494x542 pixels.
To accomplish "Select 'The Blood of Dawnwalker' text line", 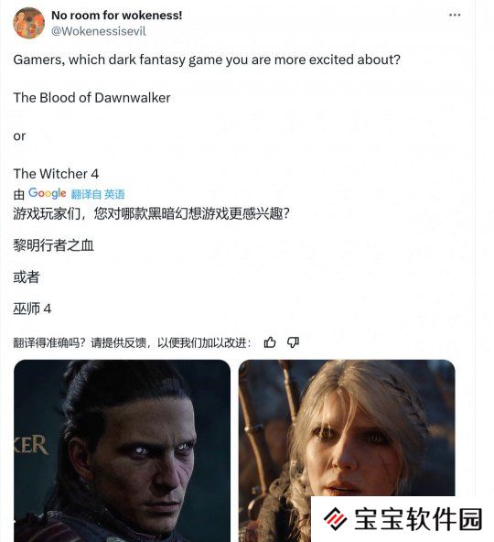I will 91,98.
